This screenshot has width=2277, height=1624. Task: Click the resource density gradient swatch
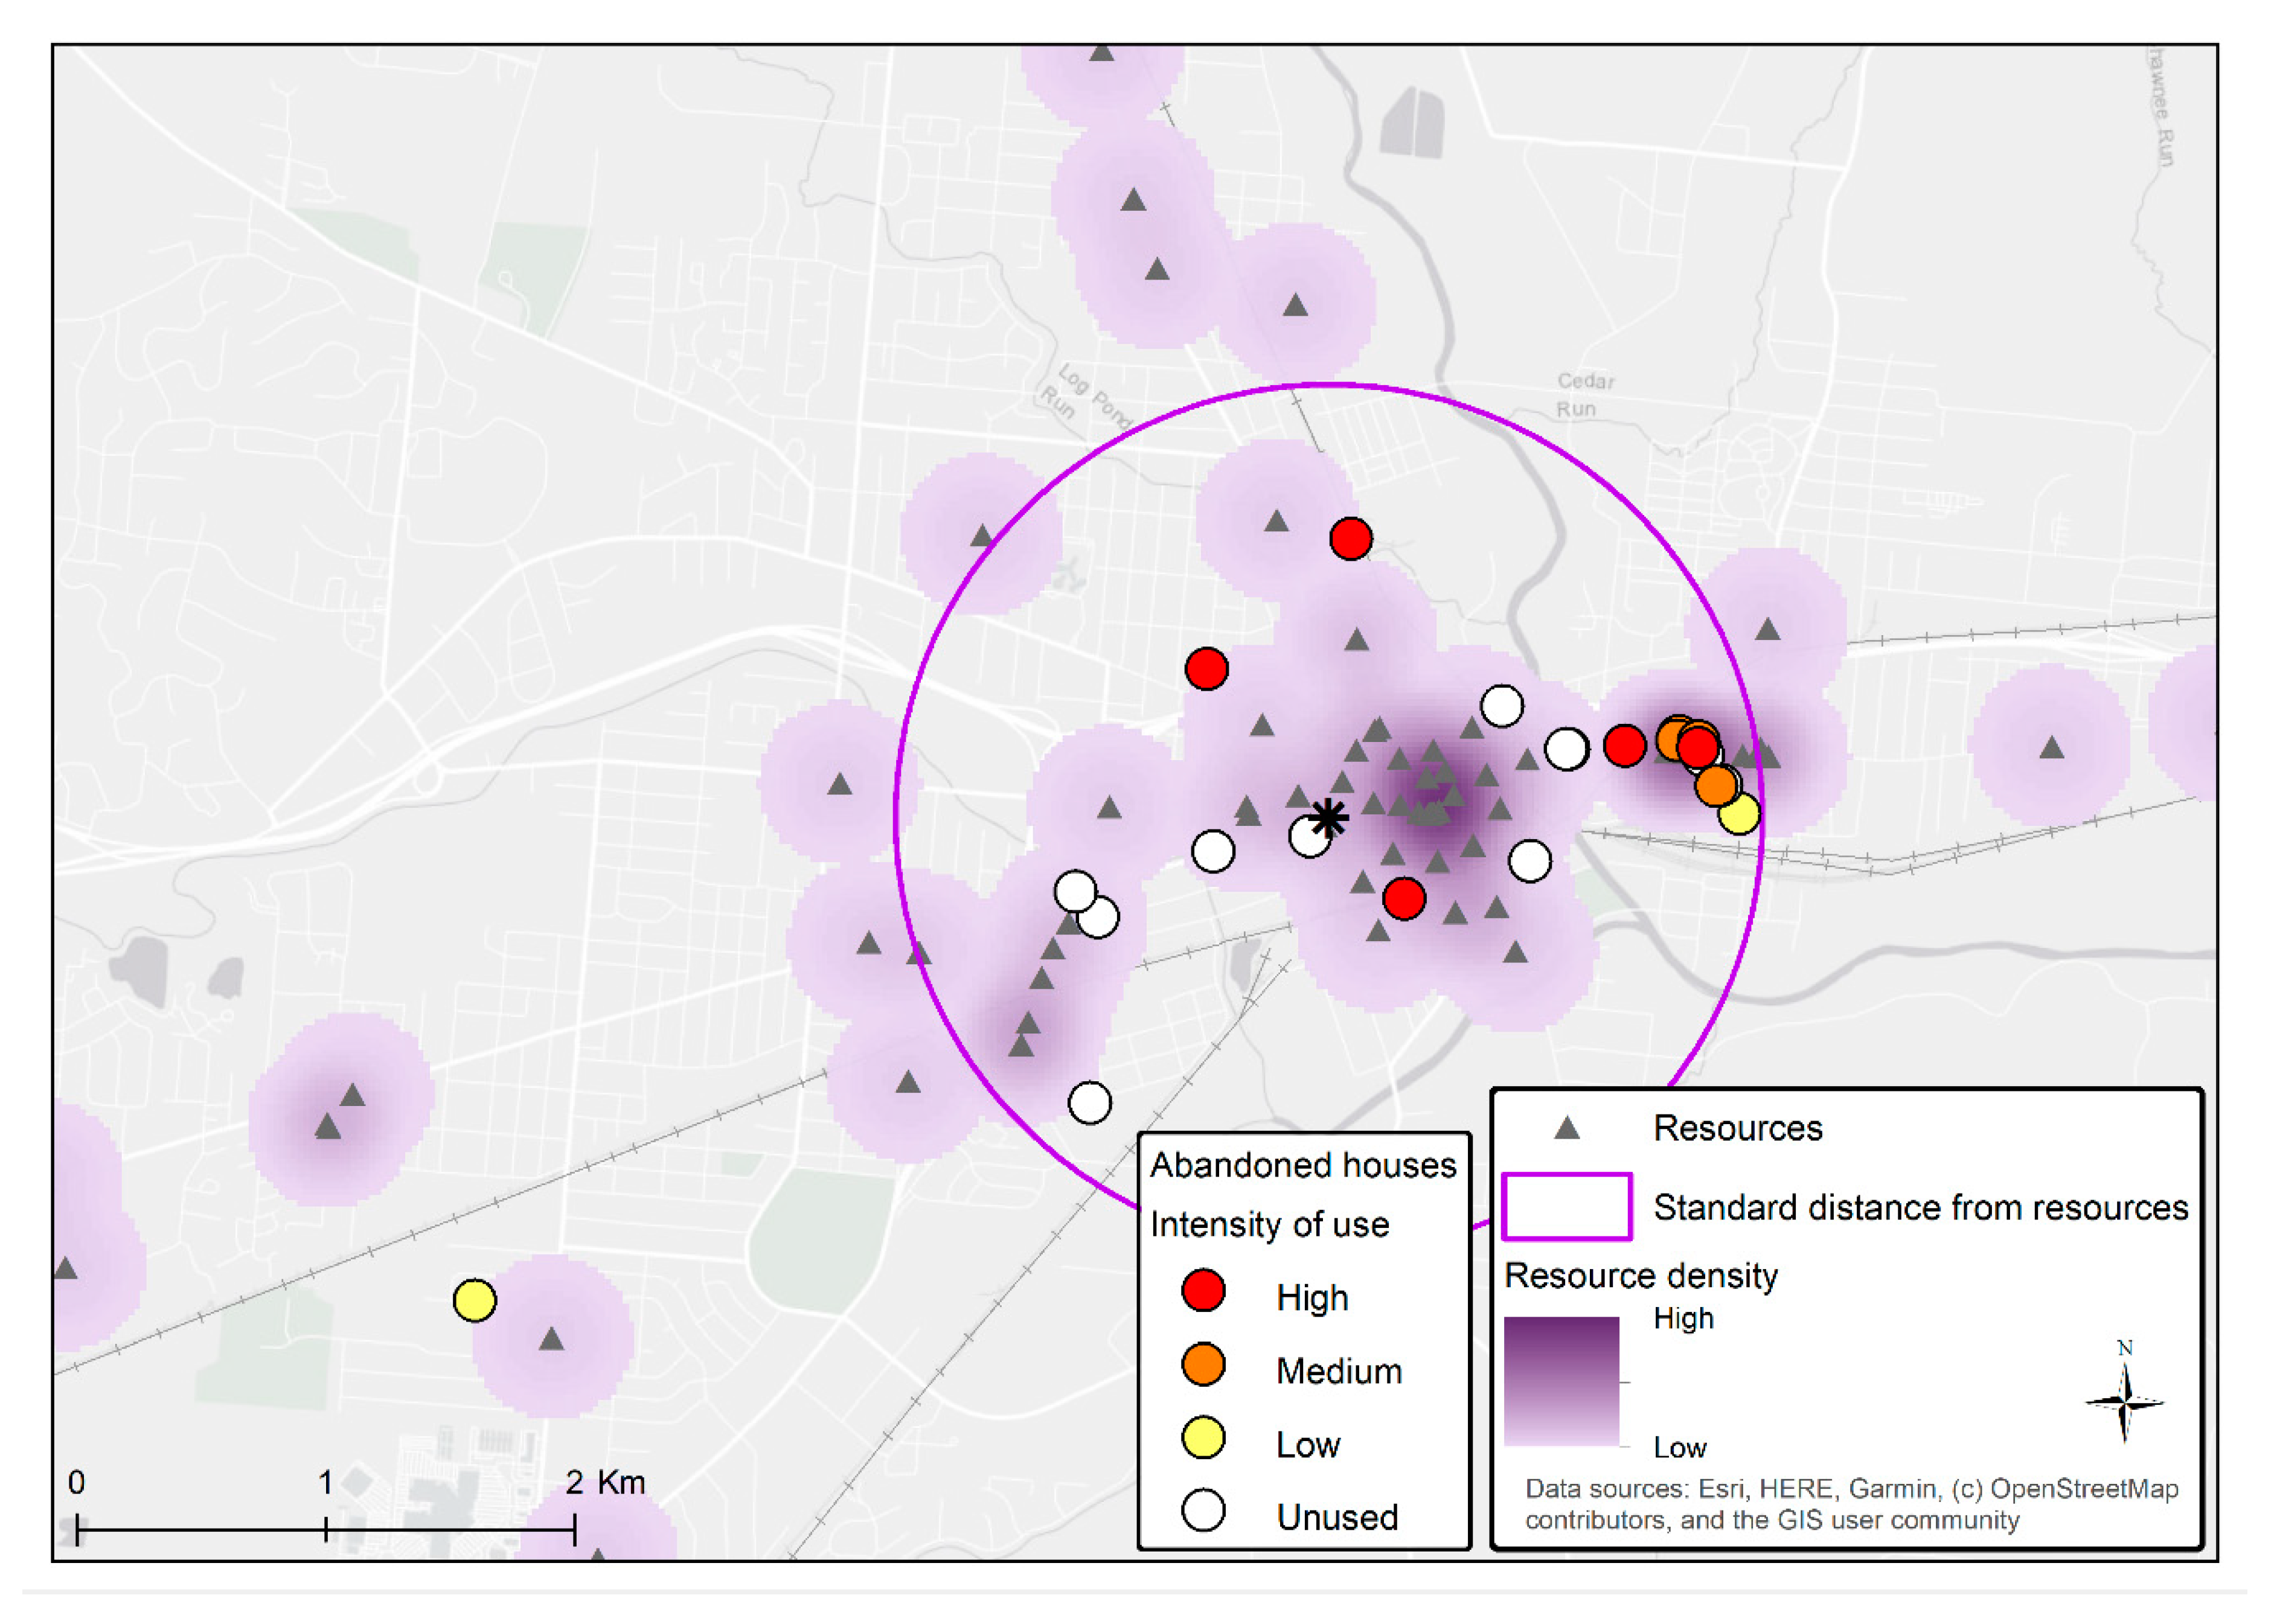[1561, 1381]
